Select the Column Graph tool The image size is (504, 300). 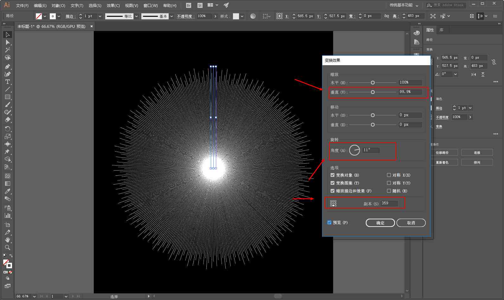pyautogui.click(x=8, y=216)
